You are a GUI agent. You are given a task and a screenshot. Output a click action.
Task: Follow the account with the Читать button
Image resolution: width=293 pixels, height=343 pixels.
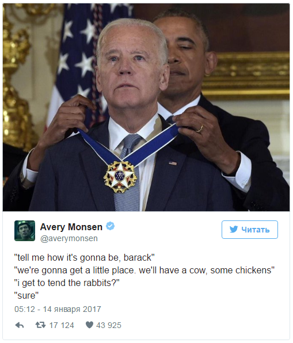click(250, 230)
